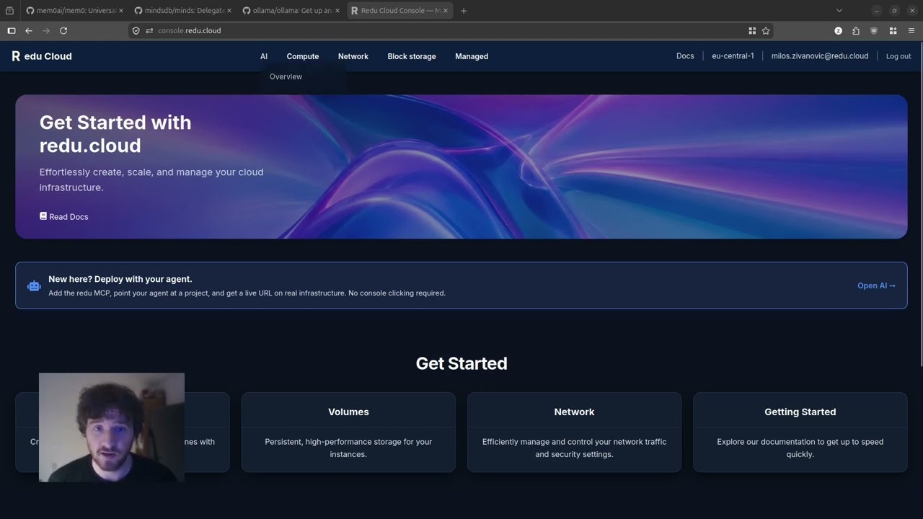This screenshot has width=923, height=519.
Task: Click the shield tracking protection icon
Action: point(136,31)
